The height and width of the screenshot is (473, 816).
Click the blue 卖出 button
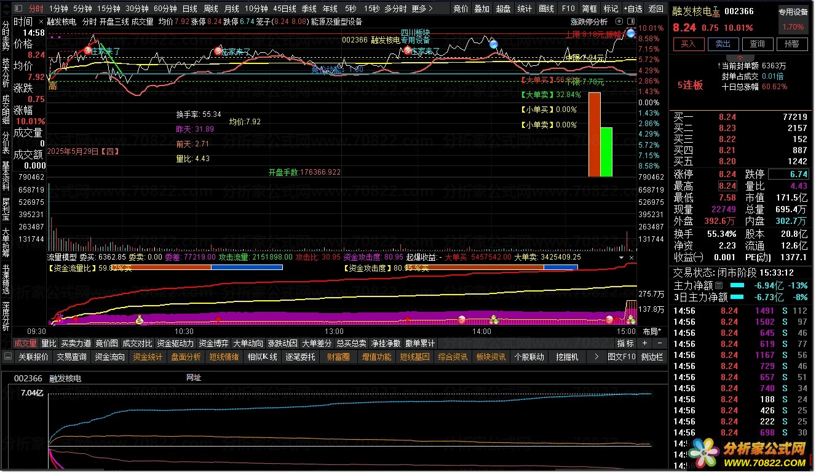pos(723,44)
